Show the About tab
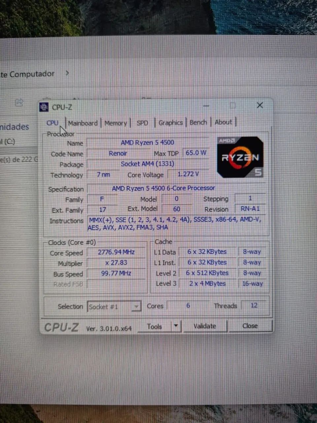 (223, 122)
